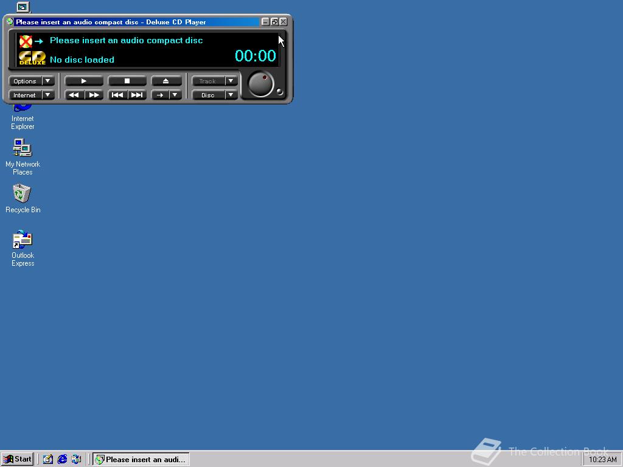
Task: Expand the Options dropdown arrow
Action: tap(48, 81)
